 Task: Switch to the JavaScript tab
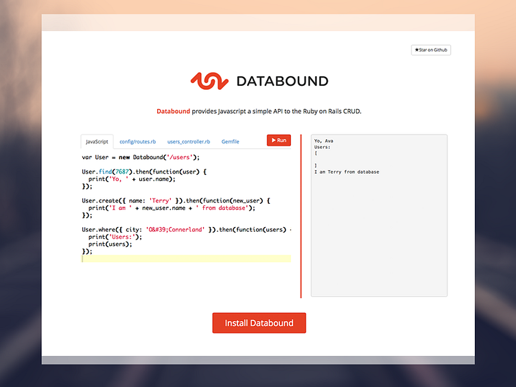point(97,141)
